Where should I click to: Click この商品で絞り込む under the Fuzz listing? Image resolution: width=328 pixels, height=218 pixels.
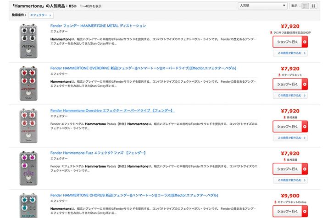tap(290, 180)
